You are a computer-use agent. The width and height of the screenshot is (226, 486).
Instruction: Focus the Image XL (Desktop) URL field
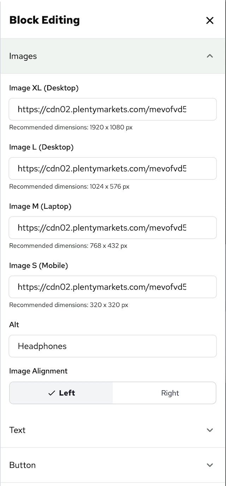point(113,109)
